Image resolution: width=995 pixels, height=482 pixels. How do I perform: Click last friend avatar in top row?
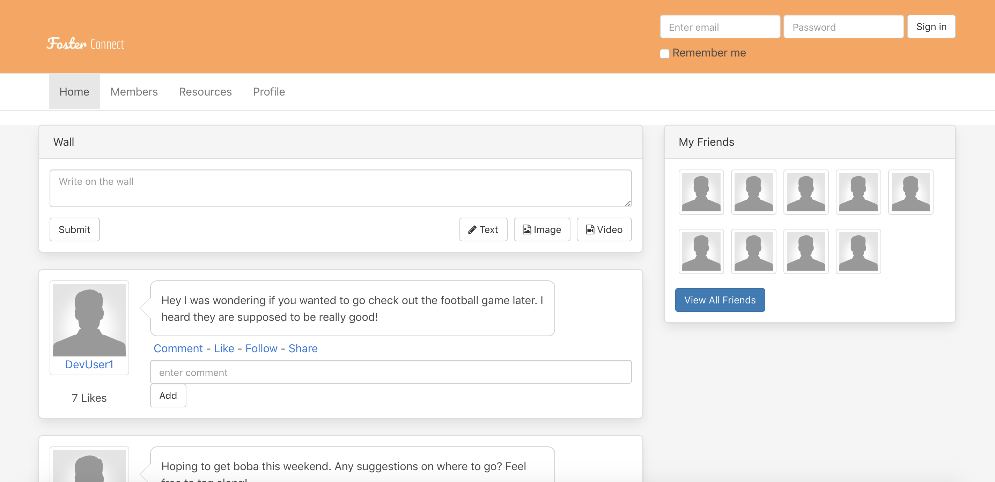pos(910,192)
